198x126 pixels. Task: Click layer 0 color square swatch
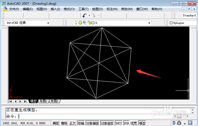[93, 23]
